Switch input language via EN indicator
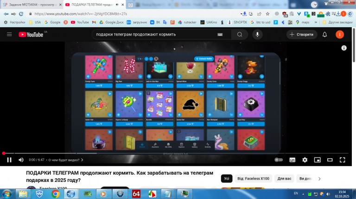Viewport: 356px width, 199px height. [x=296, y=193]
